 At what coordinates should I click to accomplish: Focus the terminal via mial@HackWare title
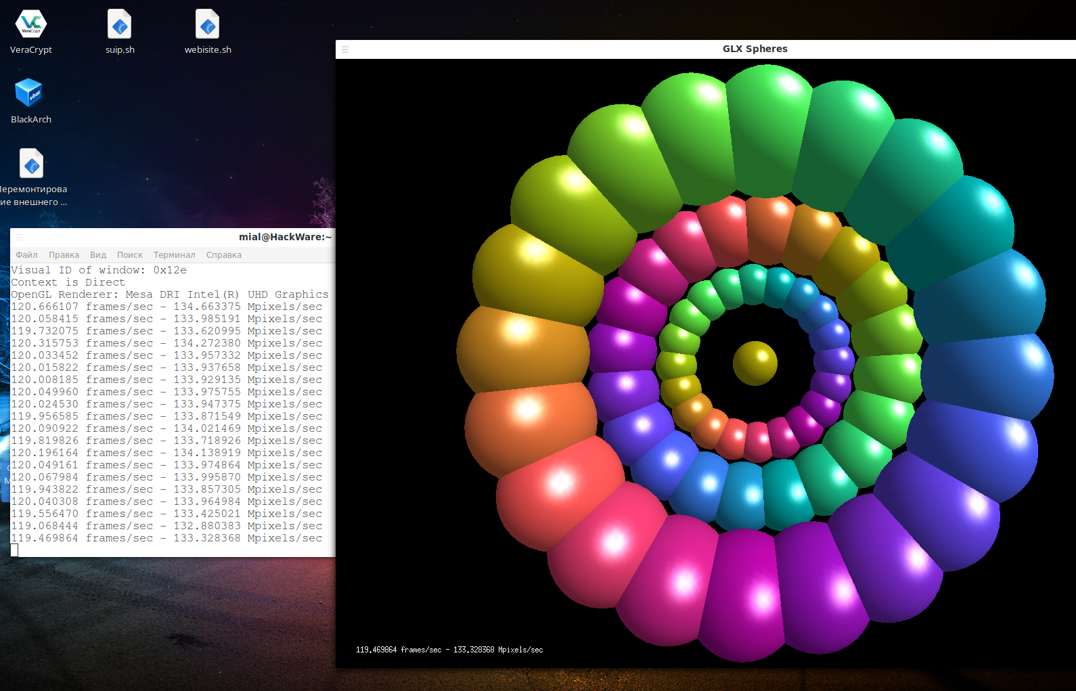click(x=285, y=237)
